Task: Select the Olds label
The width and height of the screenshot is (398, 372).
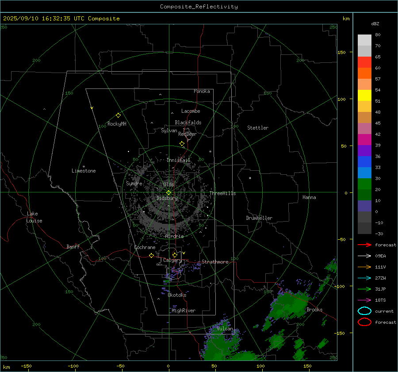Action: tap(168, 184)
